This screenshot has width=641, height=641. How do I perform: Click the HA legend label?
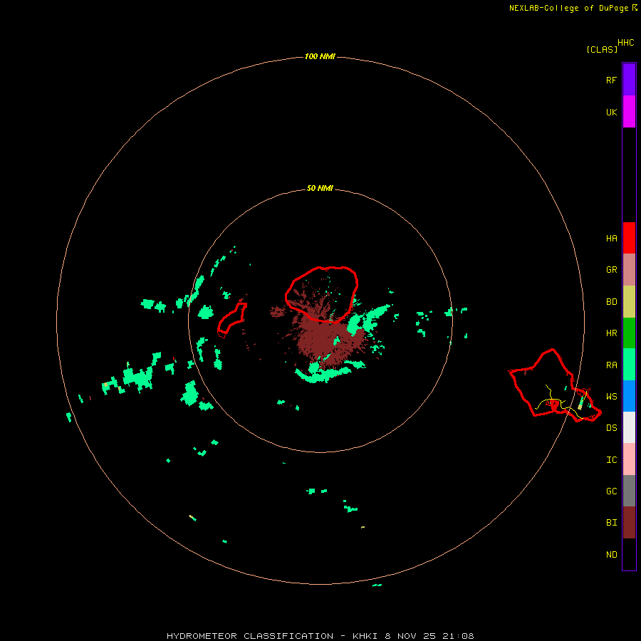click(611, 238)
